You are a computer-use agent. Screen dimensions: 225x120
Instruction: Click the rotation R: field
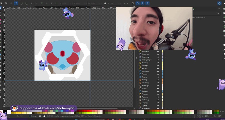click(x=219, y=116)
